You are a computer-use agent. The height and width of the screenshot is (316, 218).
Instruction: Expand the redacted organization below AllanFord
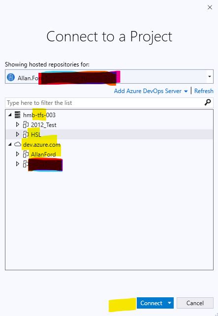pos(18,164)
